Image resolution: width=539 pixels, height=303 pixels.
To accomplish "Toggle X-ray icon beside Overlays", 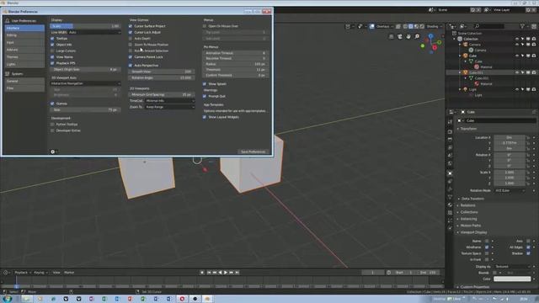I will [x=398, y=26].
